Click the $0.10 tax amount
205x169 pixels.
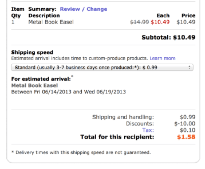tap(187, 130)
